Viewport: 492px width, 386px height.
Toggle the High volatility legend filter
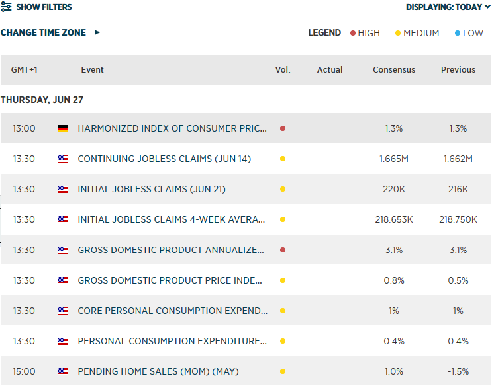click(x=365, y=33)
